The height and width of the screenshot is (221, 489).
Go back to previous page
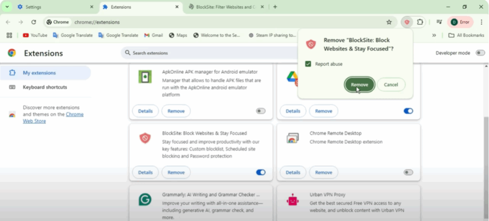coord(8,22)
